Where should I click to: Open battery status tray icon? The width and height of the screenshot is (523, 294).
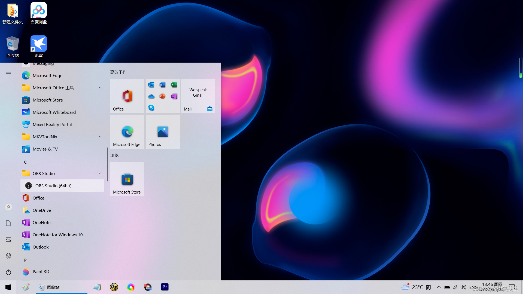[x=447, y=287]
